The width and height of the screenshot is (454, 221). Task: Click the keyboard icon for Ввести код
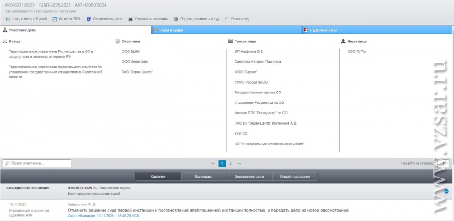pyautogui.click(x=227, y=19)
